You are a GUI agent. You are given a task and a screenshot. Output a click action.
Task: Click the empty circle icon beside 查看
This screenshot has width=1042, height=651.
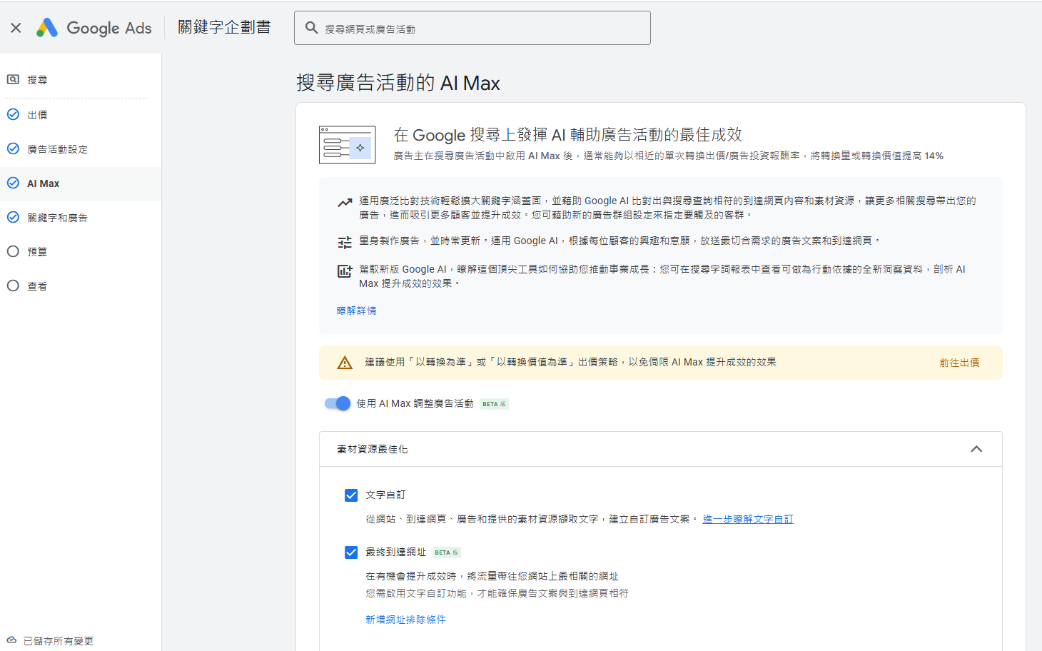(x=13, y=286)
